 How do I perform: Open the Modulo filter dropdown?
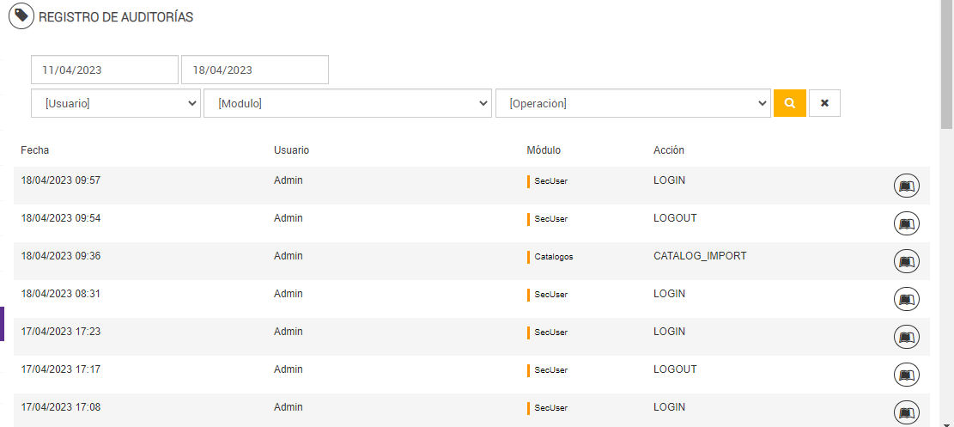[x=347, y=103]
